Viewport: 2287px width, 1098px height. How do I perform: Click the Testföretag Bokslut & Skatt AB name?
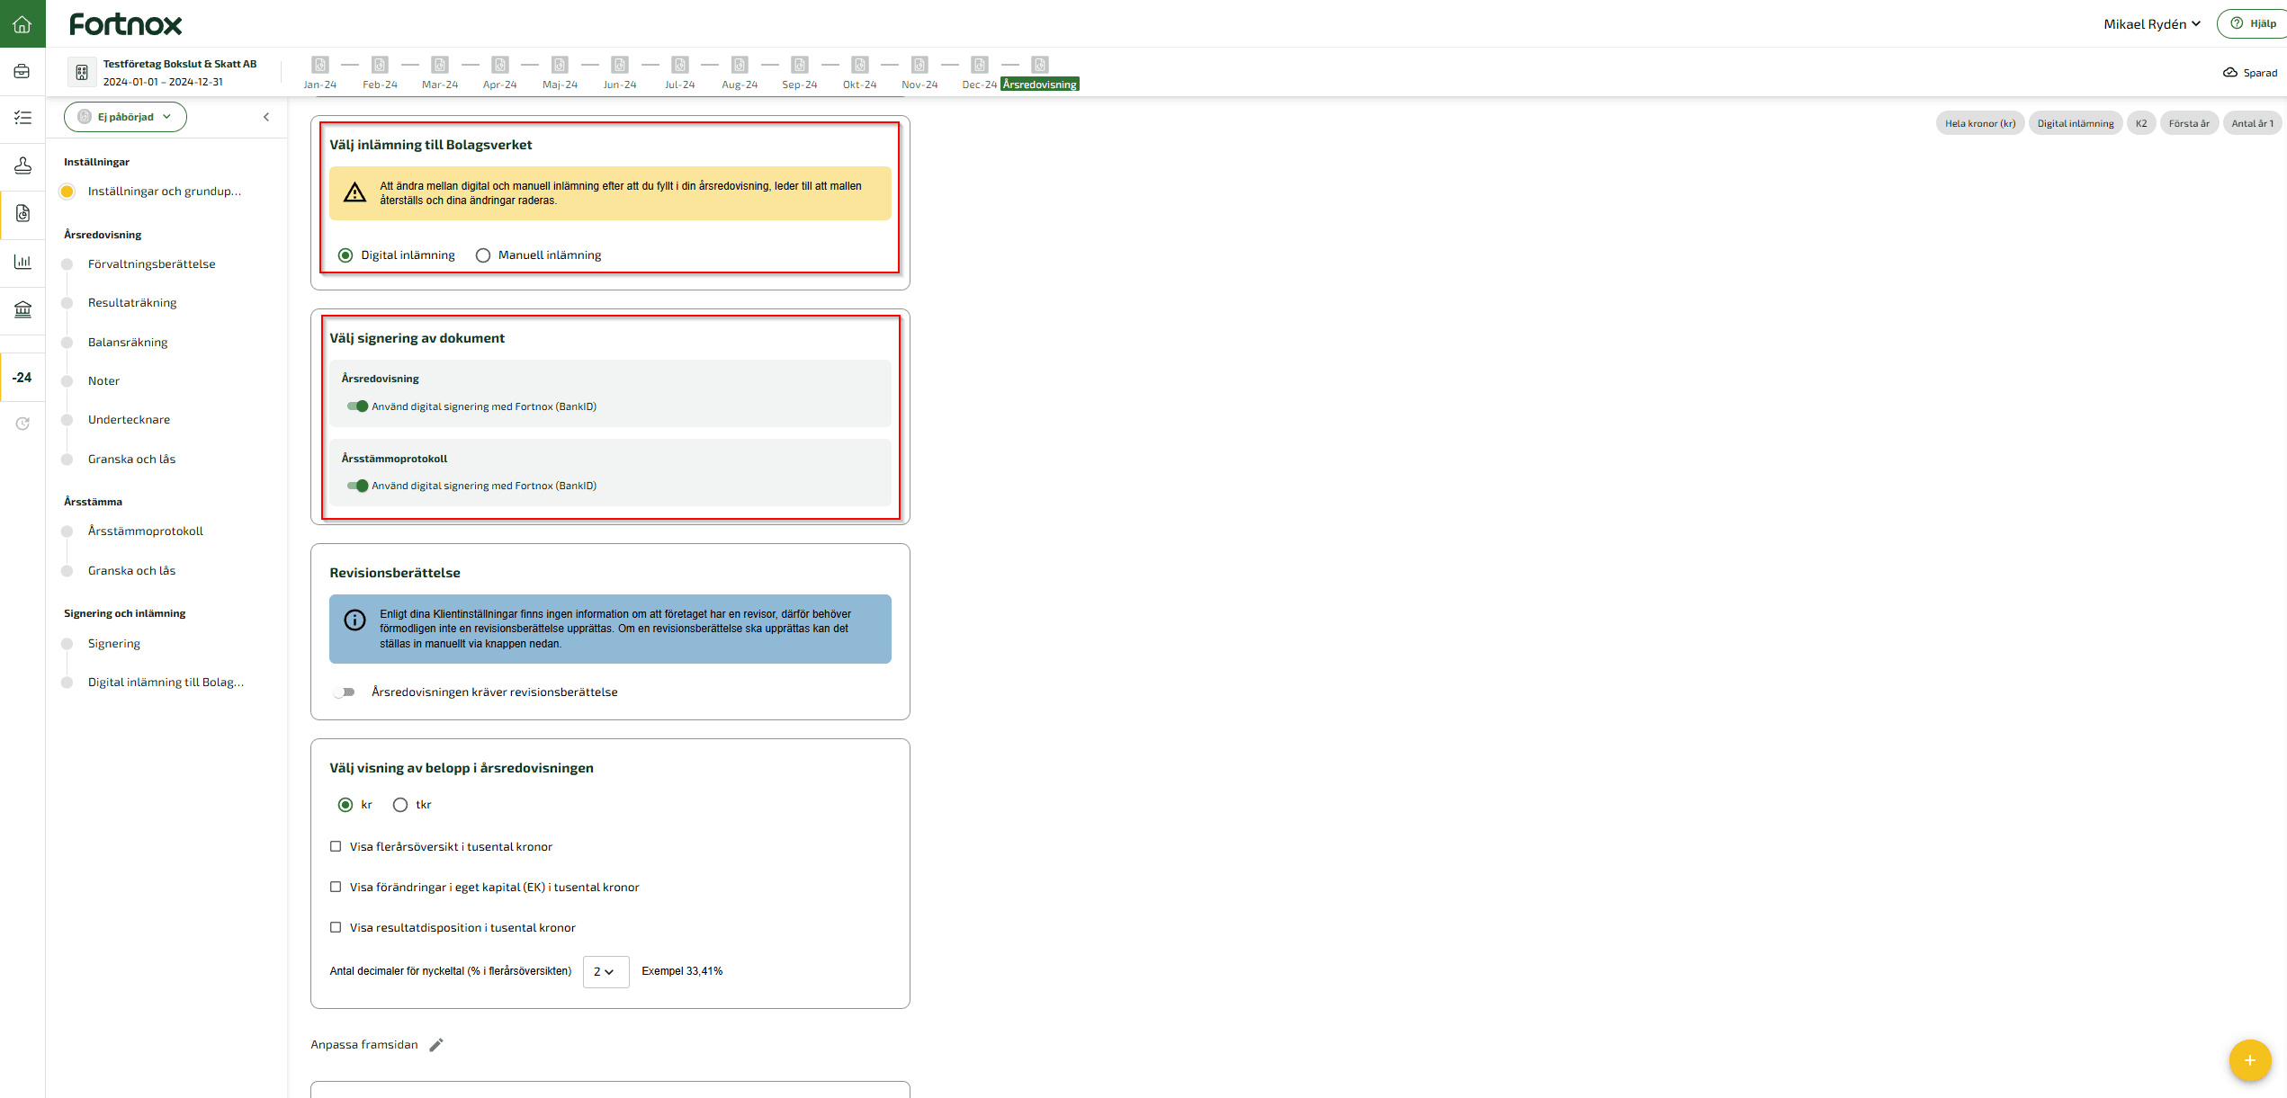point(180,64)
